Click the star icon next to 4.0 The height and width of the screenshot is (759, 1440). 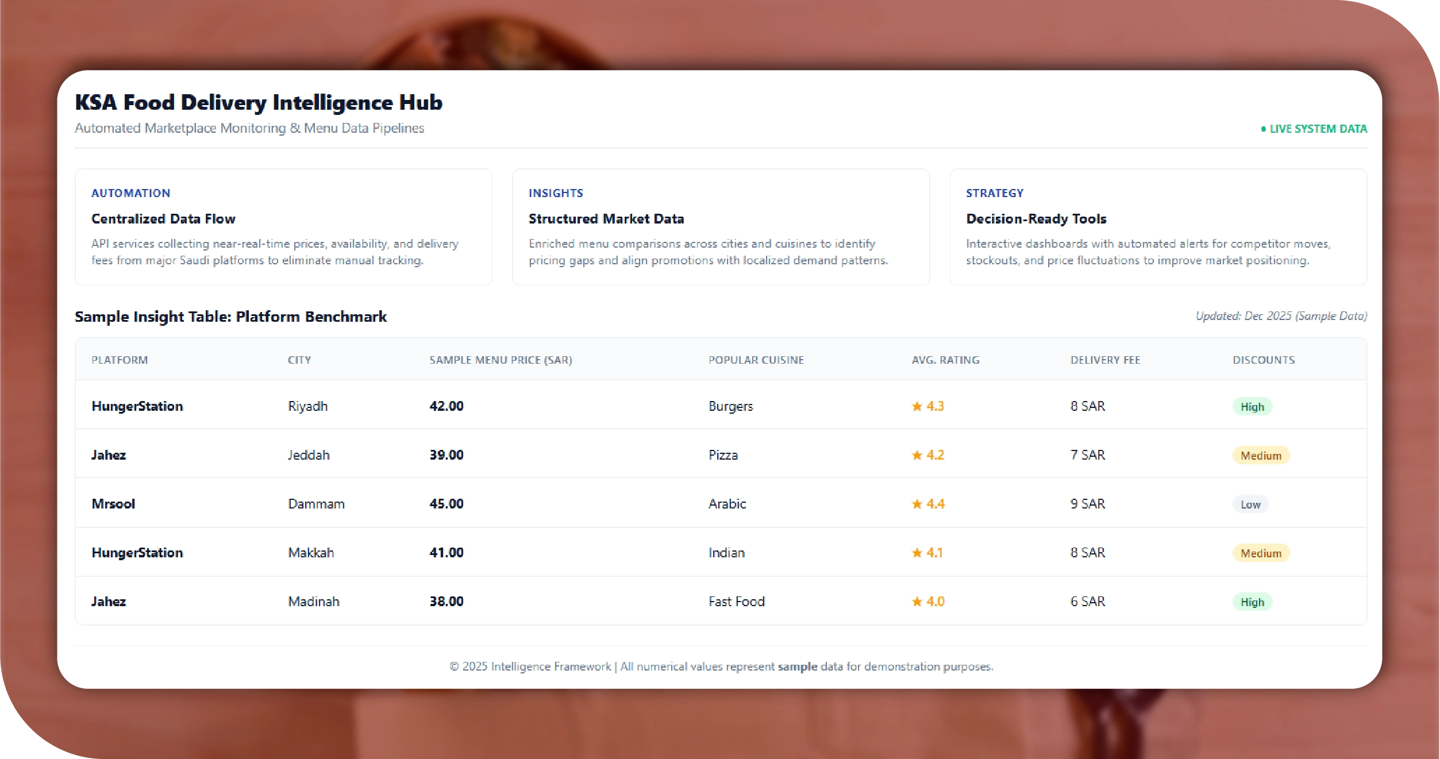(x=917, y=602)
